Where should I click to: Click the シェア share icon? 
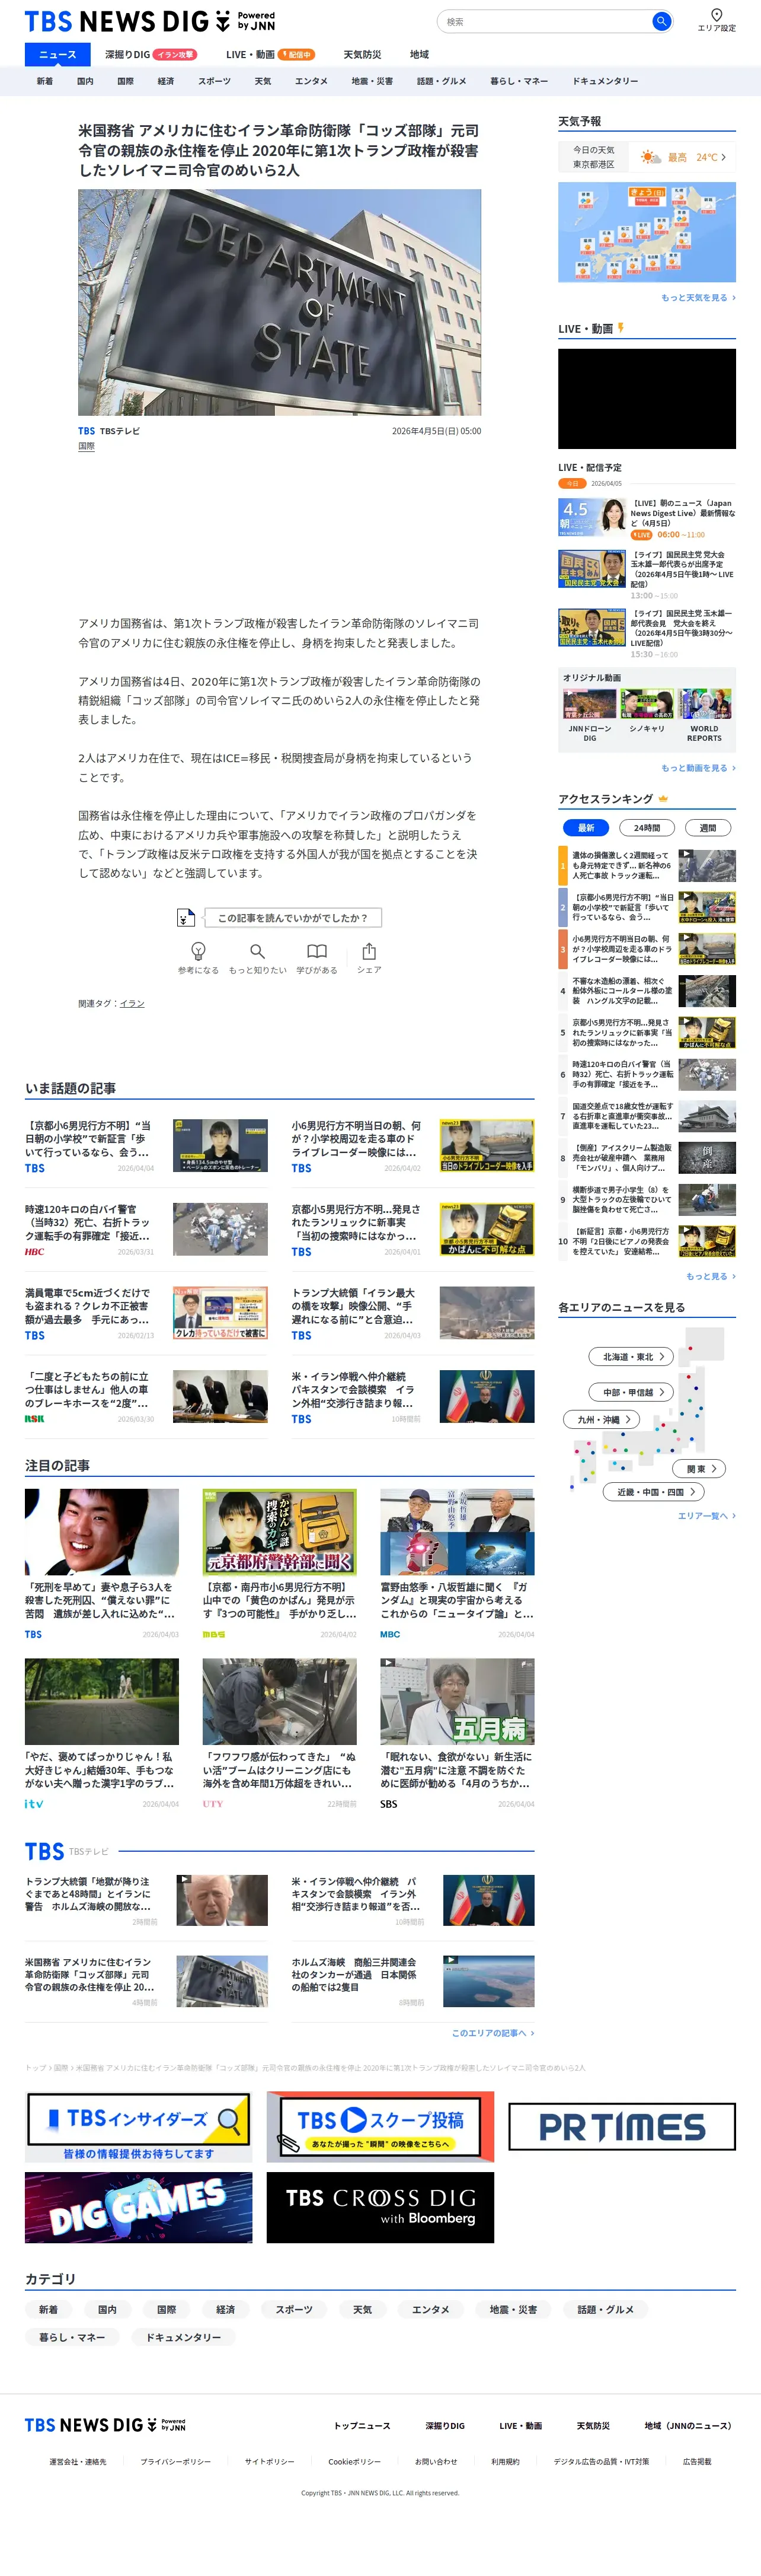coord(369,951)
